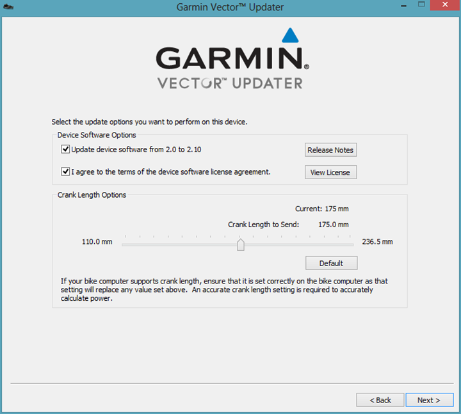Proceed with the Next button
The width and height of the screenshot is (461, 414).
click(430, 400)
